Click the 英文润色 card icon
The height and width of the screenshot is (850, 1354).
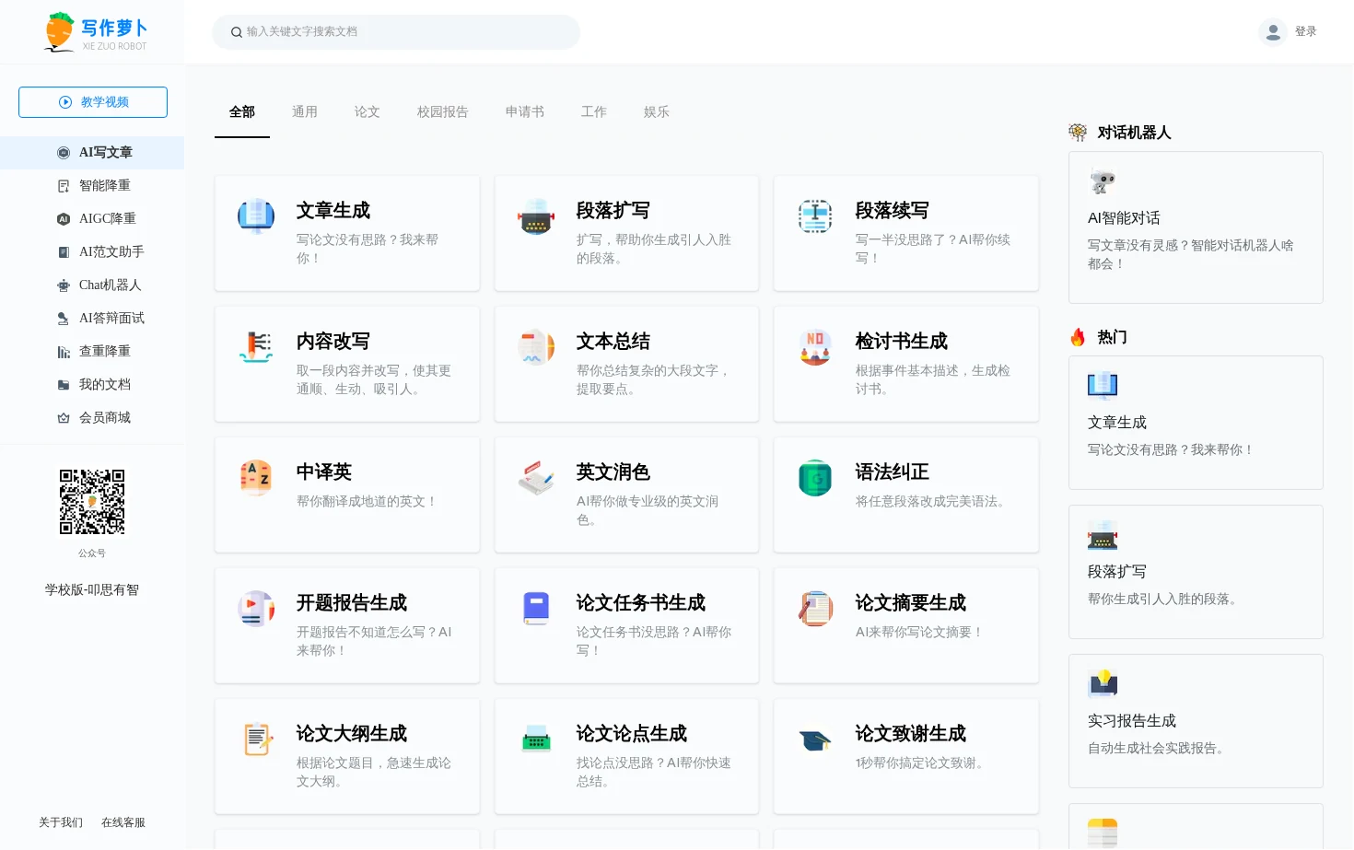coord(536,478)
